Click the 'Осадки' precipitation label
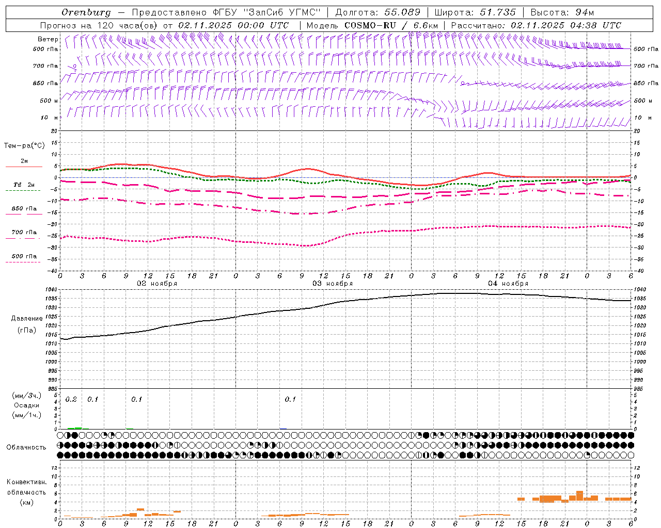Screen dimensions: 661x528 click(27, 405)
